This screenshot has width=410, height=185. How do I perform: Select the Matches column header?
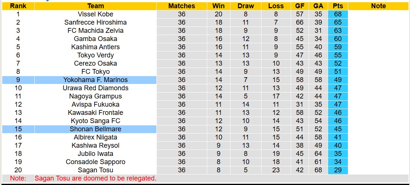[181, 6]
